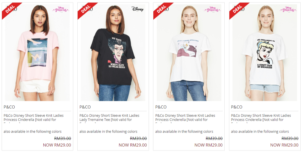Open the 'Just 5 more minutes' tee photo
The height and width of the screenshot is (153, 302).
(189, 52)
